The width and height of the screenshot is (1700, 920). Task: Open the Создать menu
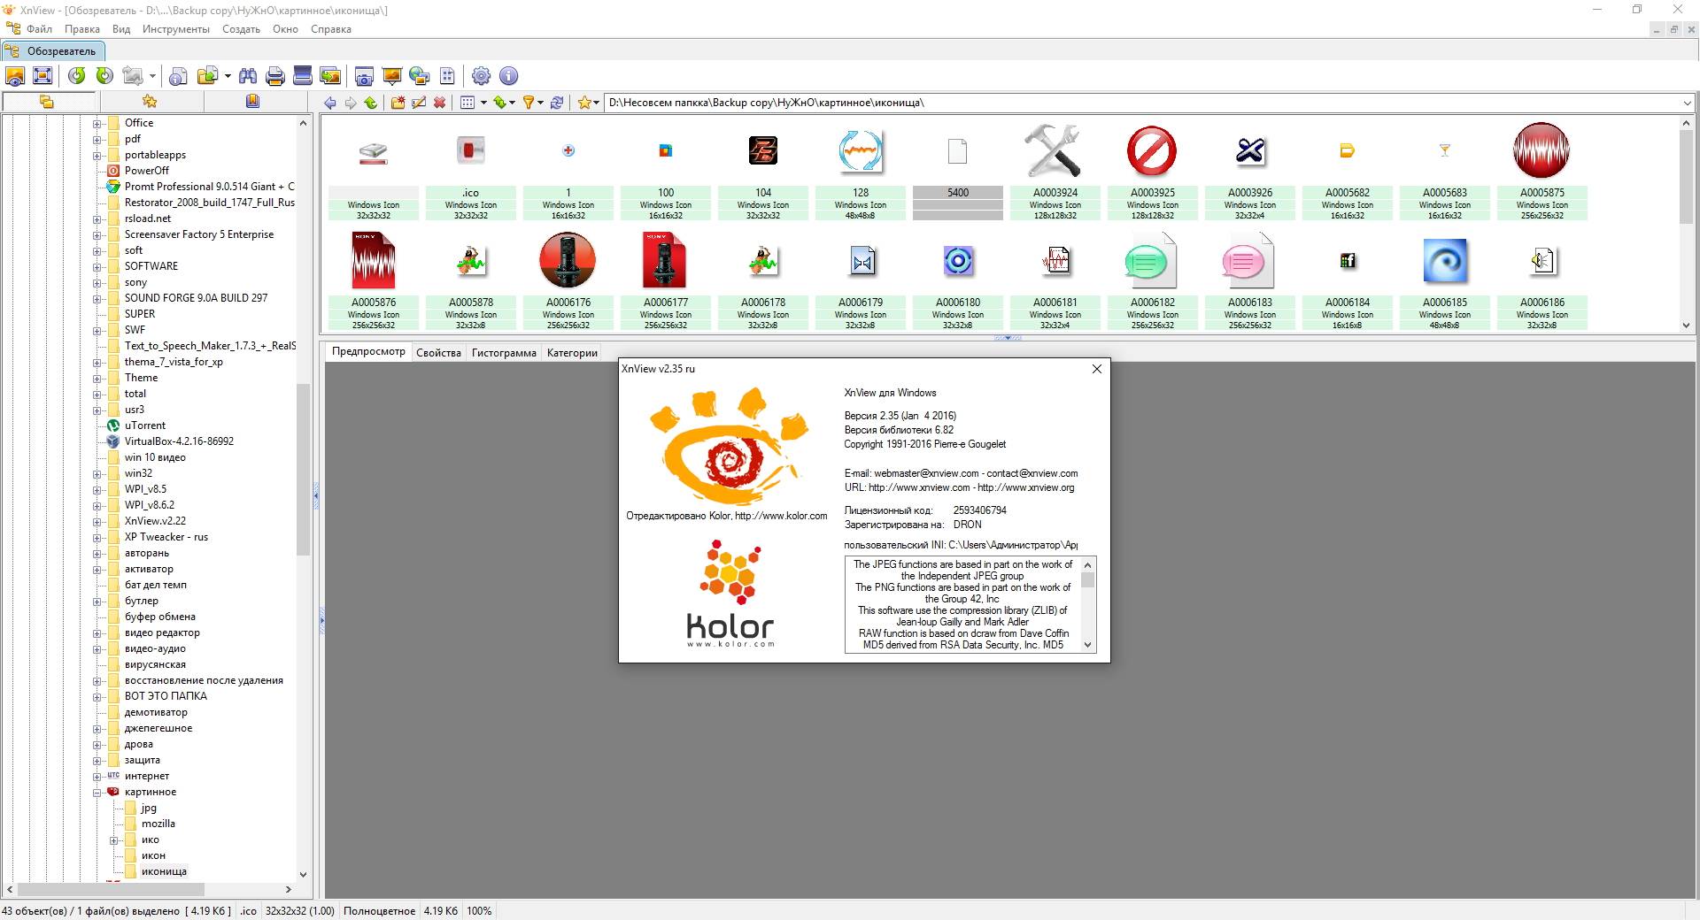click(x=241, y=29)
